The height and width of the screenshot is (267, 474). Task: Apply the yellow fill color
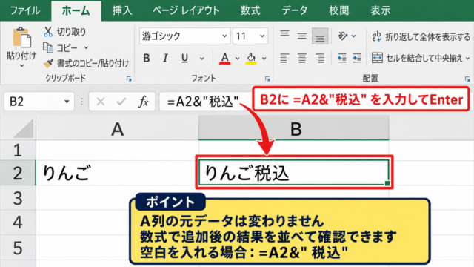click(251, 58)
